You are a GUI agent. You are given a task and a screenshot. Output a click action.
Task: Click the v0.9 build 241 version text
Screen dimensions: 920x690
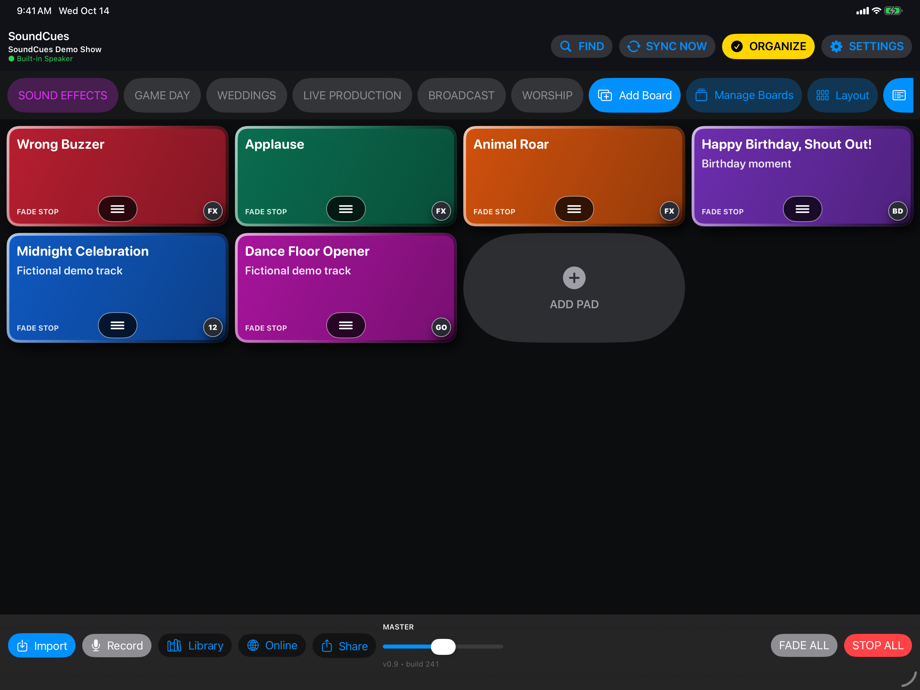click(x=411, y=664)
